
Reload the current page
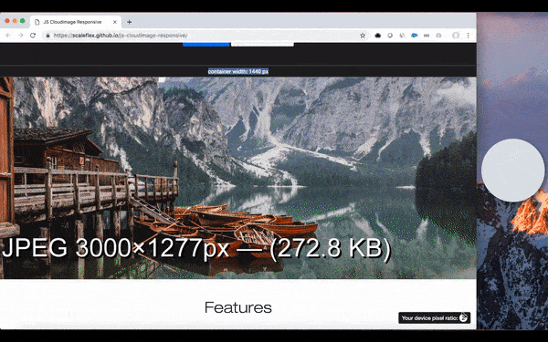(x=33, y=36)
